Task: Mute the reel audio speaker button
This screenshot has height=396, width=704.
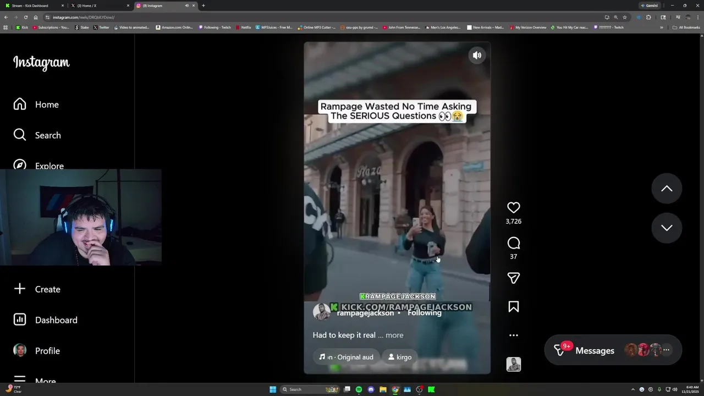Action: coord(477,55)
